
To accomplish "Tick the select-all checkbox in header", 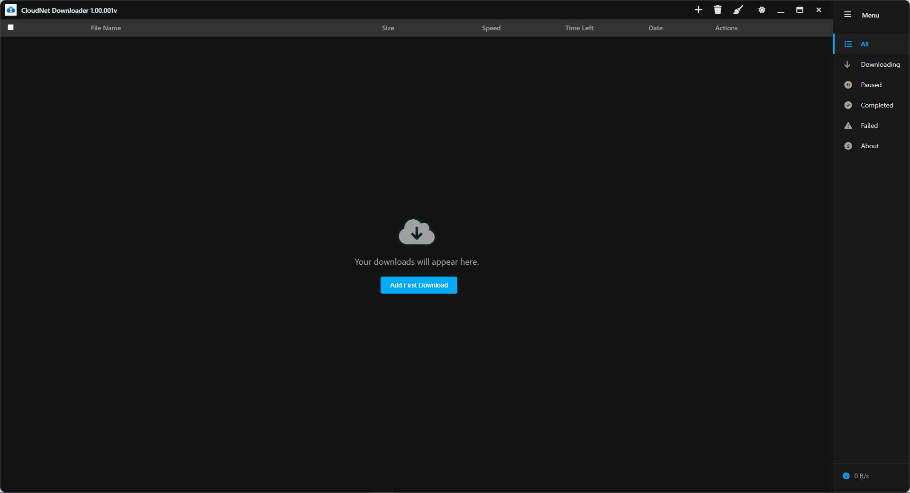I will (x=10, y=27).
